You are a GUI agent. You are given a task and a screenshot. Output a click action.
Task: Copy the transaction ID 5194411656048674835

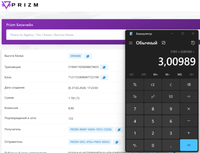(x=104, y=67)
